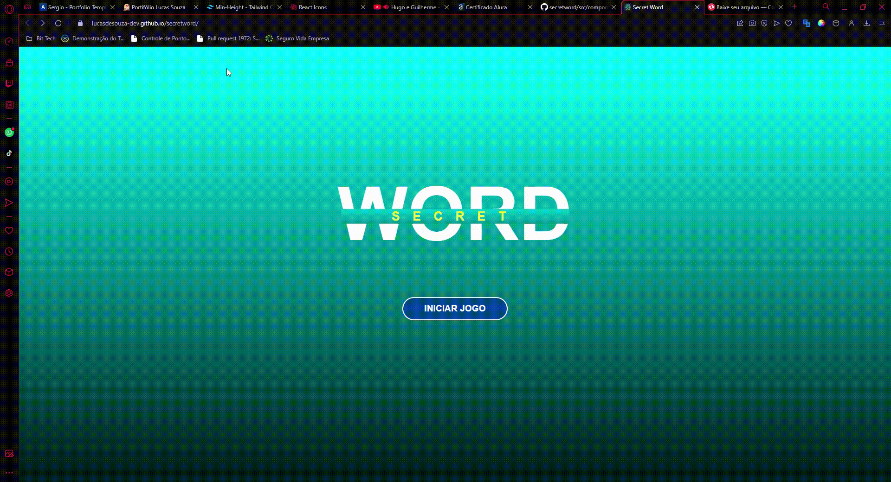Open Twitch in the sidebar
Viewport: 891px width, 482px height.
(9, 84)
